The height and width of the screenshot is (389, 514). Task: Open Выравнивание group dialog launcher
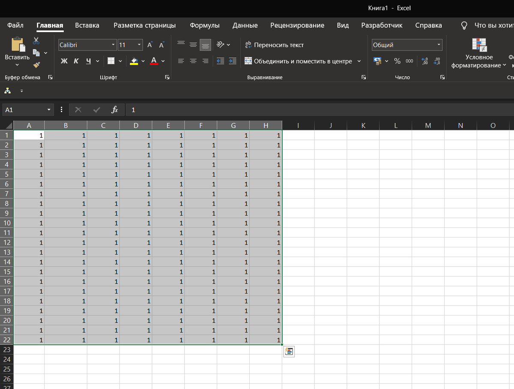[x=364, y=77]
